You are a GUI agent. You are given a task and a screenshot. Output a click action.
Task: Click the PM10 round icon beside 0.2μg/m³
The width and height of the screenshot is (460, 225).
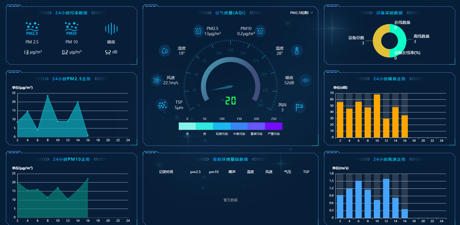260,31
